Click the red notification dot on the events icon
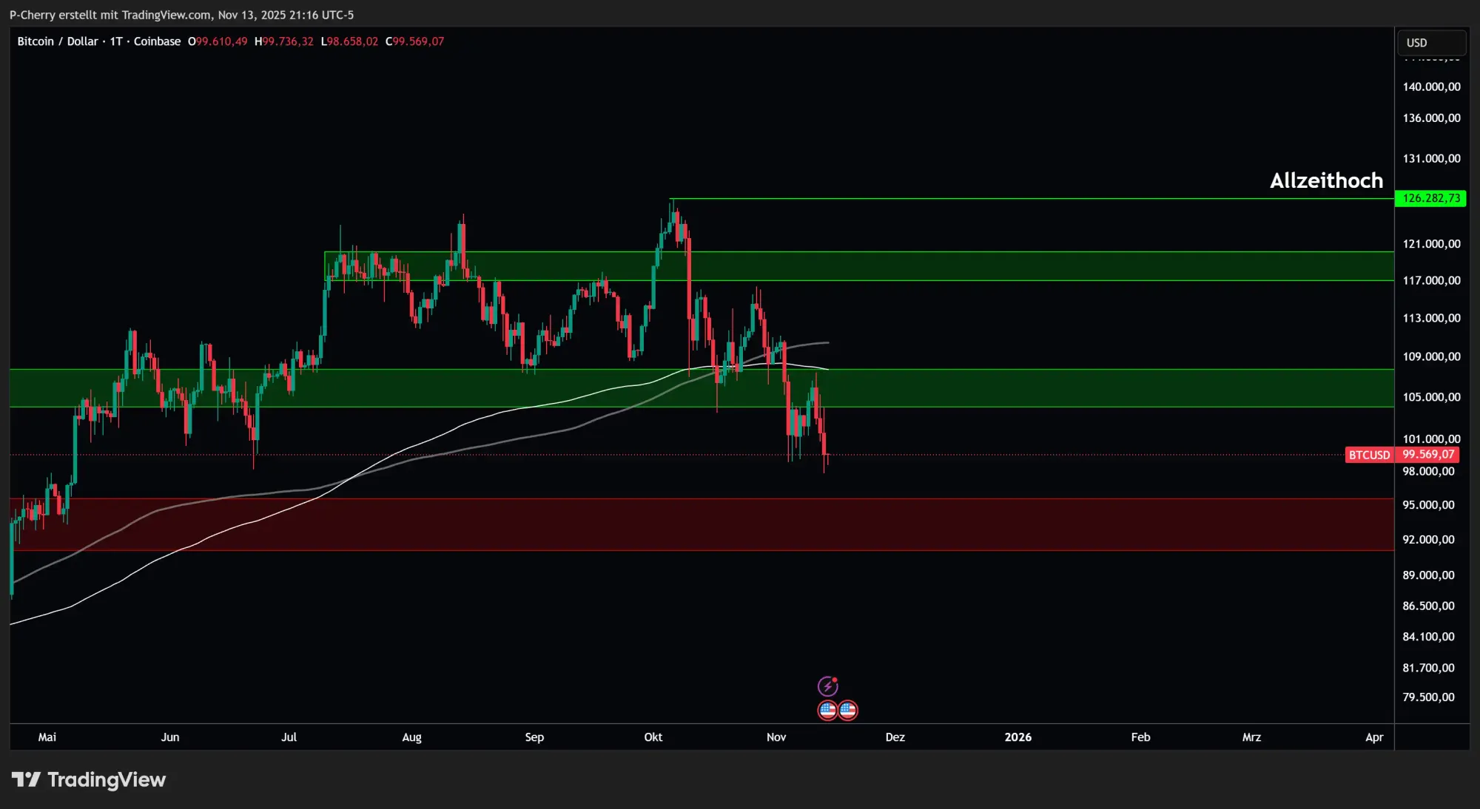Viewport: 1480px width, 809px height. pyautogui.click(x=835, y=680)
